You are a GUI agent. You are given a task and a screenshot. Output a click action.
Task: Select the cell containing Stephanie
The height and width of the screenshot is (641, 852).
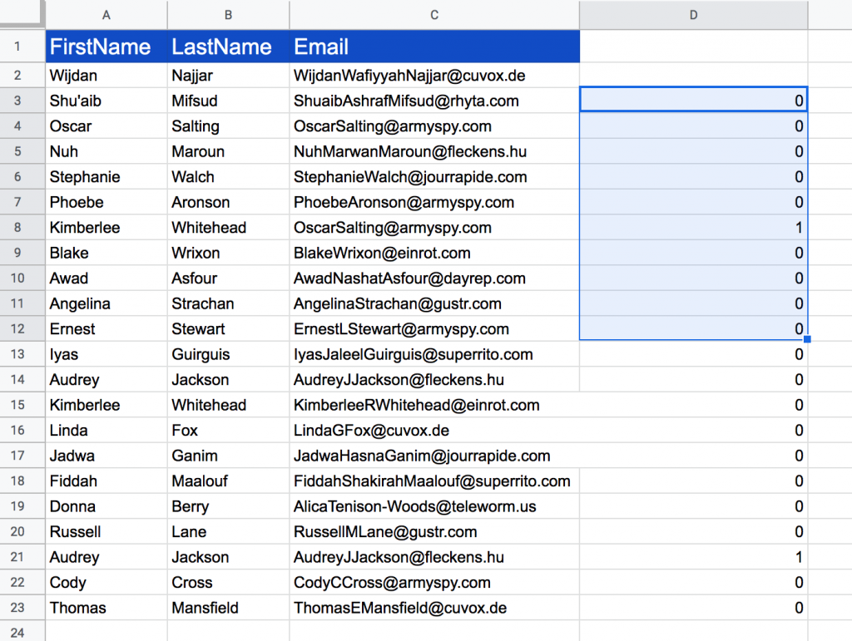tap(106, 176)
